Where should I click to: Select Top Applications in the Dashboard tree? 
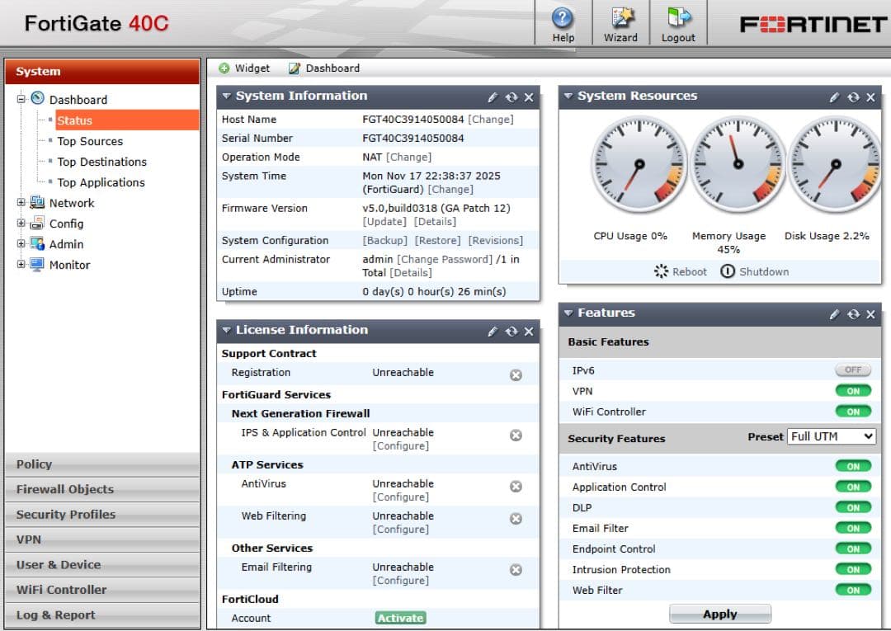pyautogui.click(x=101, y=182)
